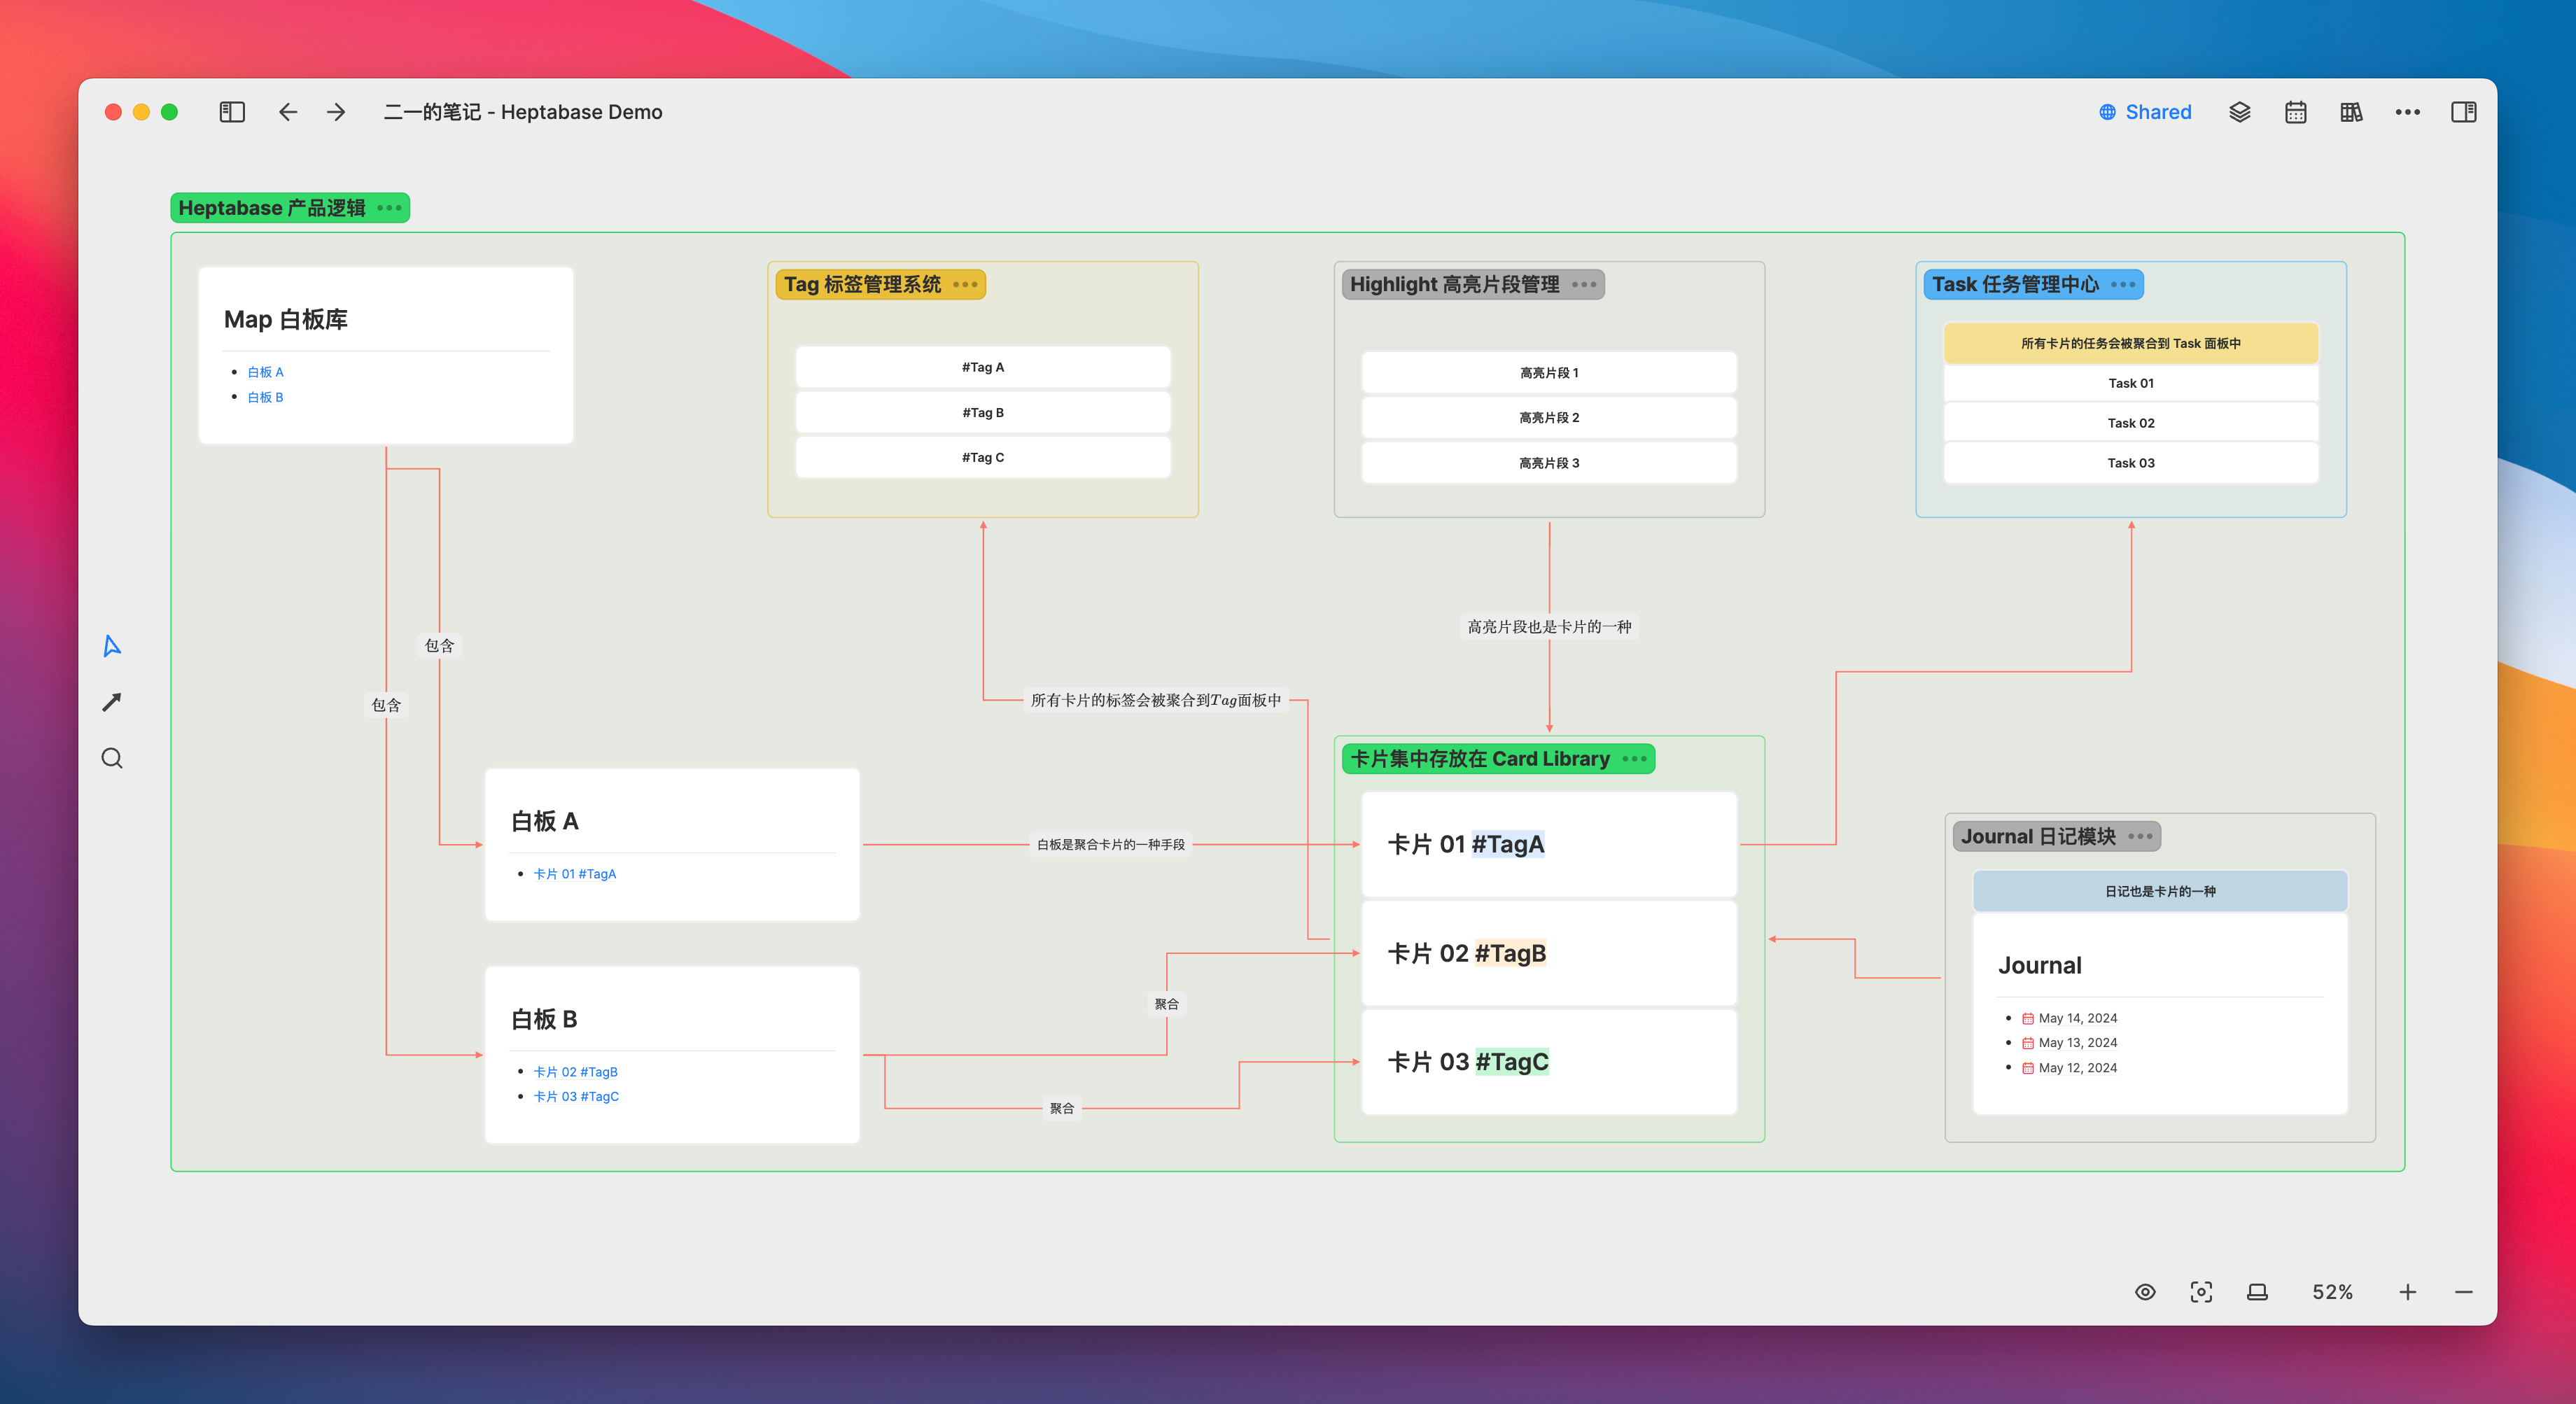
Task: Open the card library books icon
Action: (x=2352, y=112)
